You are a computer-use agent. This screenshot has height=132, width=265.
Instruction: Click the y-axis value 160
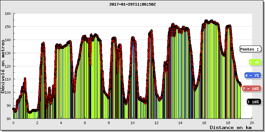pyautogui.click(x=8, y=14)
